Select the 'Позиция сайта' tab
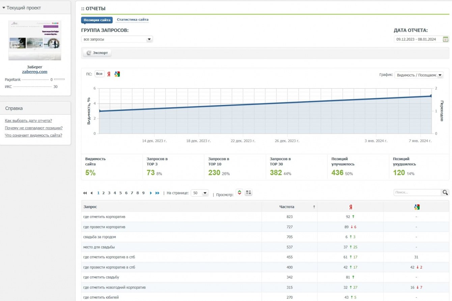 tap(97, 20)
